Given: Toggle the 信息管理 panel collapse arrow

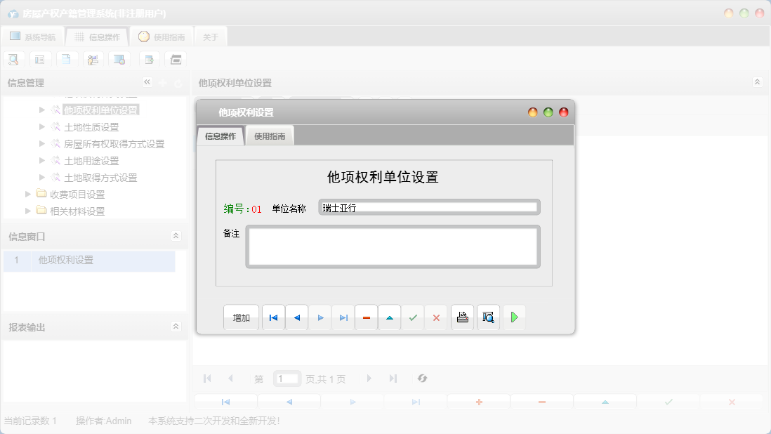Looking at the screenshot, I should coord(147,82).
